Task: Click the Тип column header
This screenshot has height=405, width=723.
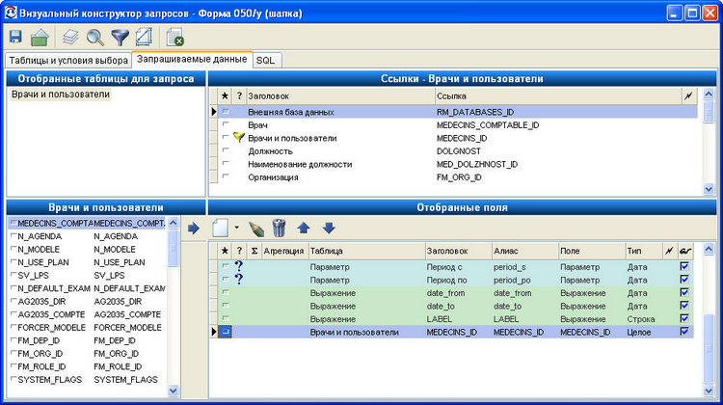Action: [643, 251]
